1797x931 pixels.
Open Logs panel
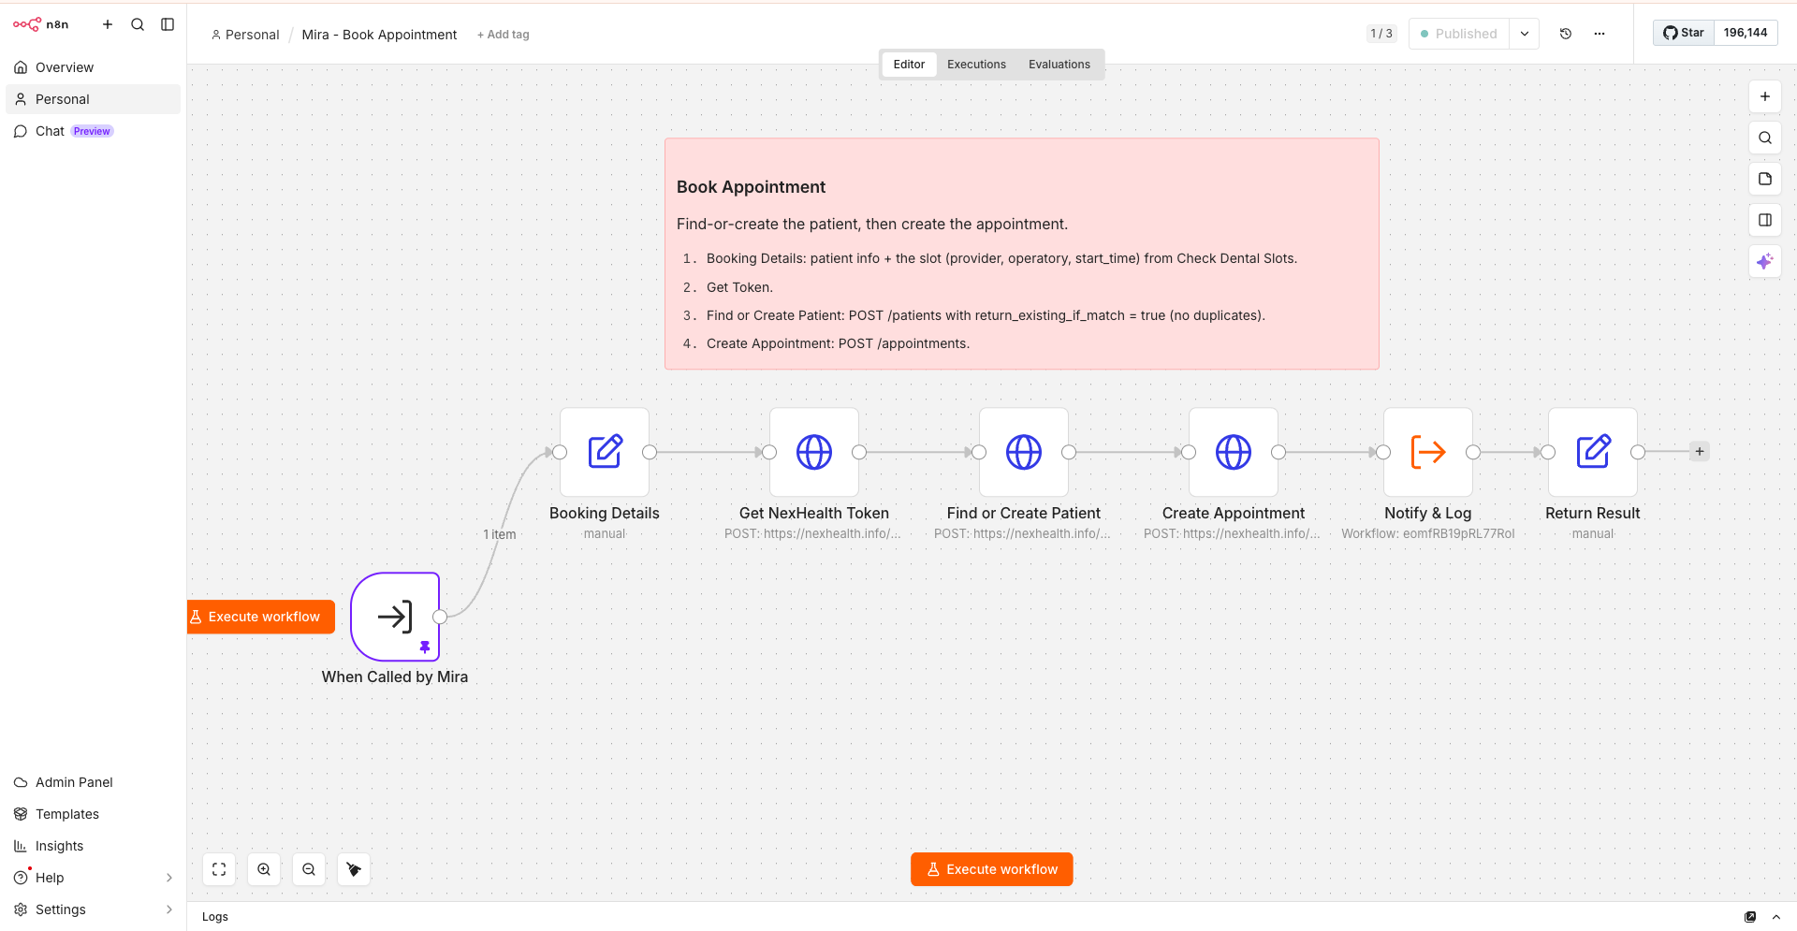click(x=215, y=917)
